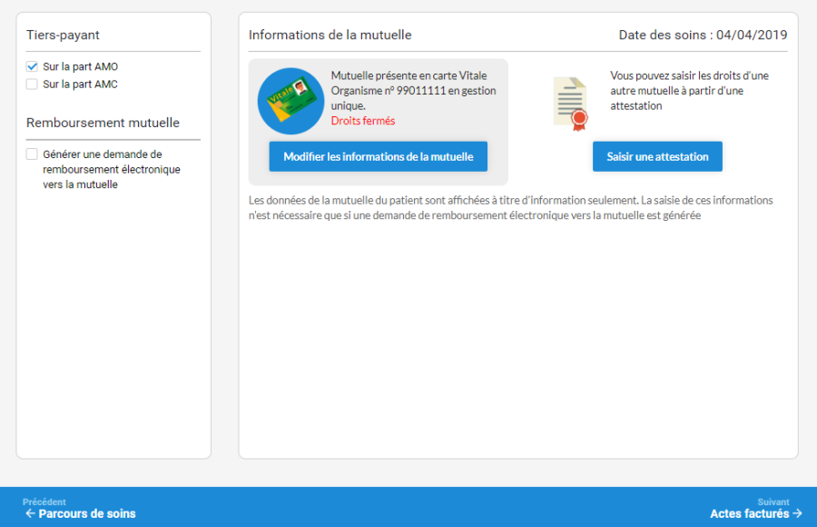Click the text about entering another mutuelle's rights

[689, 91]
